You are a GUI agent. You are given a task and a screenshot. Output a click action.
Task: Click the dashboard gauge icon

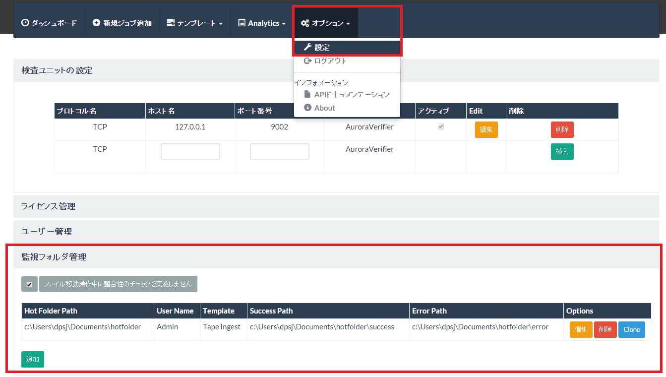click(x=25, y=23)
